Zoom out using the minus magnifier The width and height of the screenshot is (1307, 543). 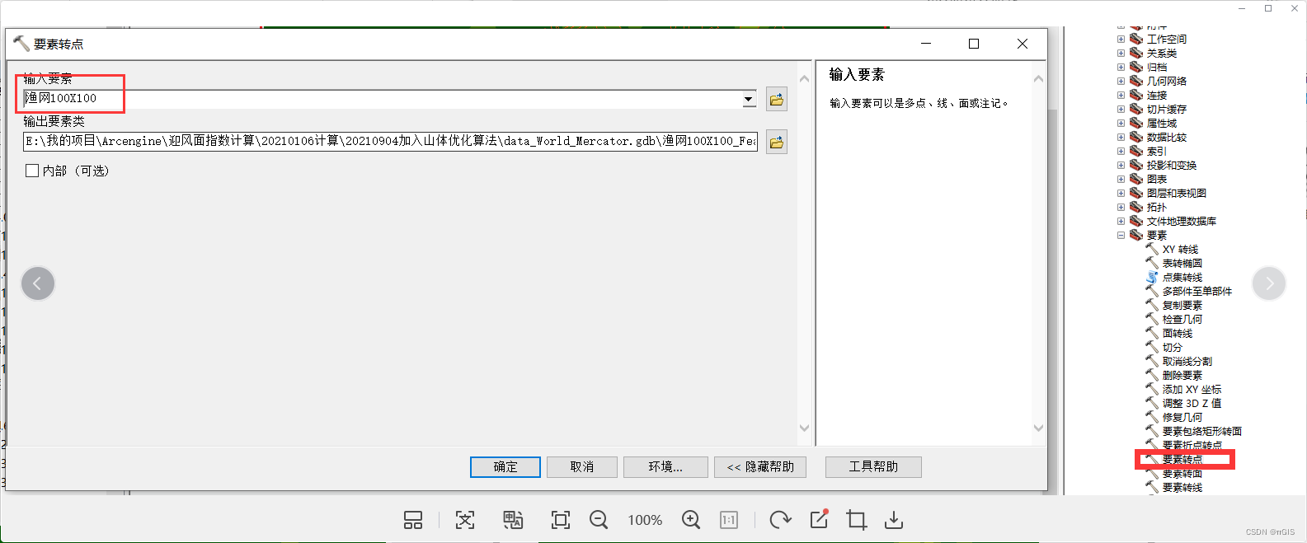(x=599, y=520)
